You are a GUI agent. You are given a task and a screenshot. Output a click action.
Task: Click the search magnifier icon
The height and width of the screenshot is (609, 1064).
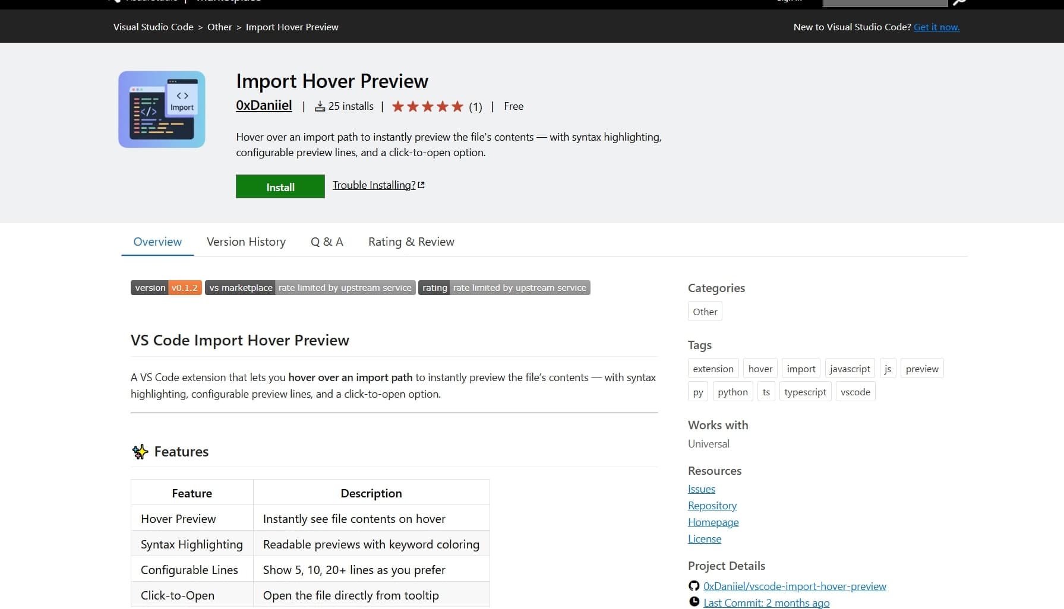coord(958,2)
